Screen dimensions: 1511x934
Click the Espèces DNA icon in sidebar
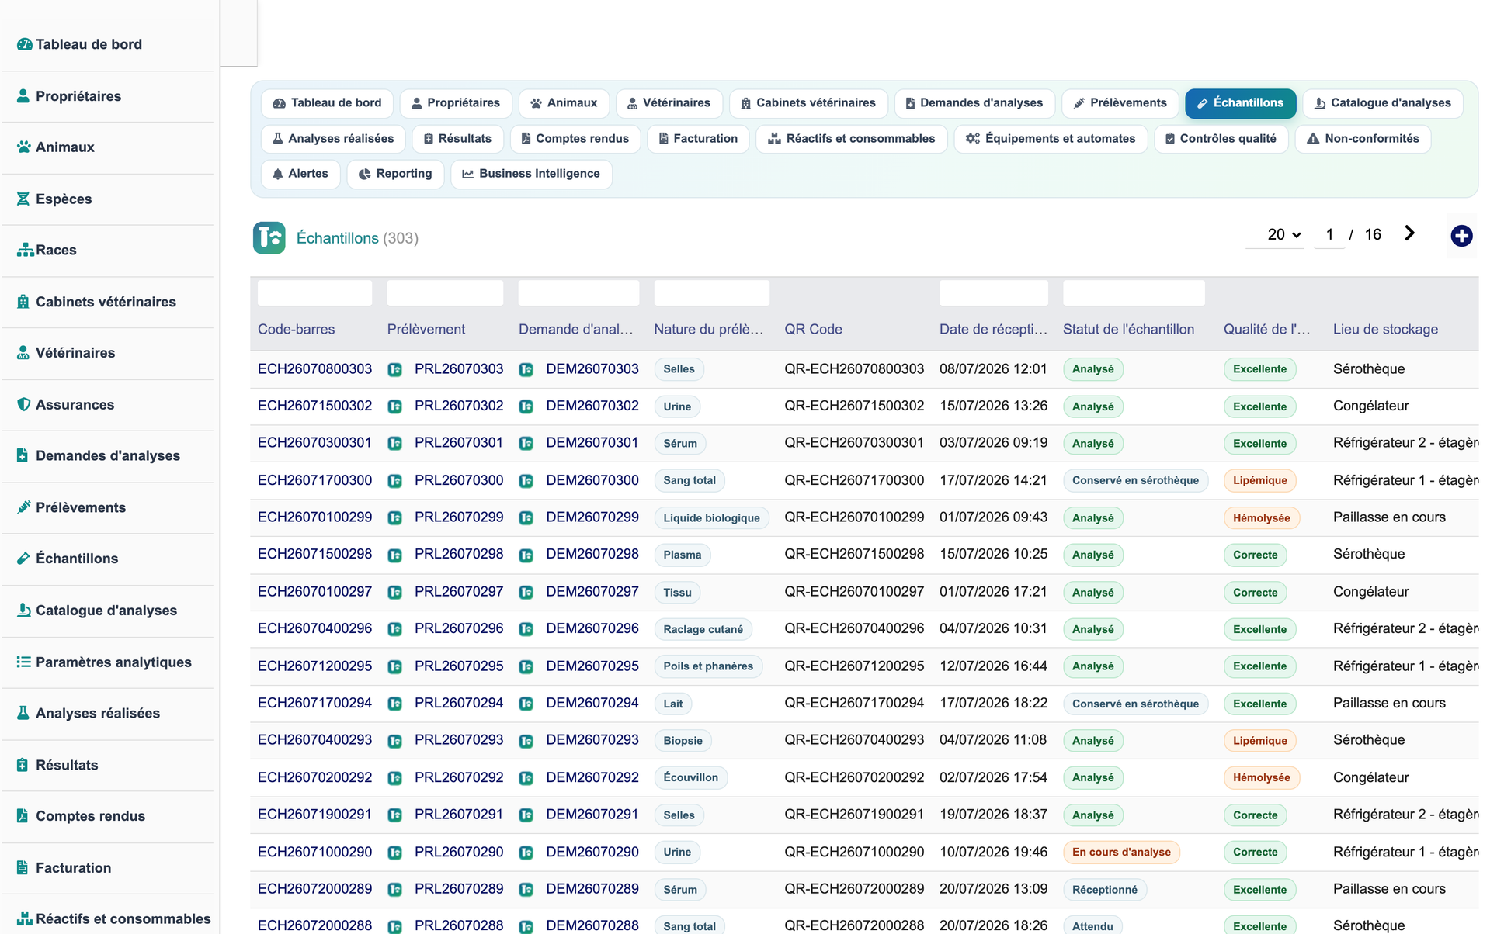(23, 199)
